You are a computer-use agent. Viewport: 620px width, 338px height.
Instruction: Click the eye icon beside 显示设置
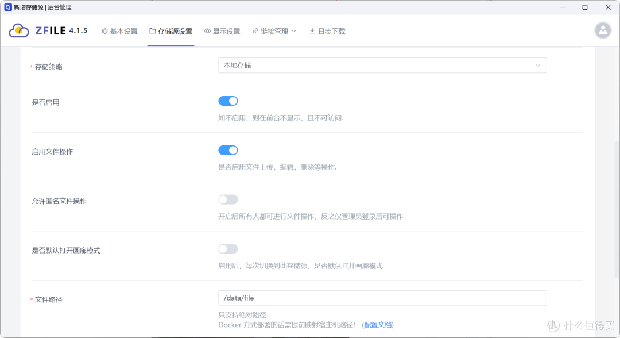[x=207, y=31]
